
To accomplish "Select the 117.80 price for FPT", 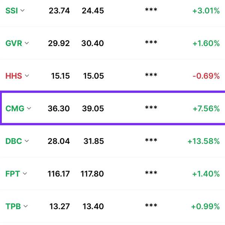I will [x=92, y=174].
